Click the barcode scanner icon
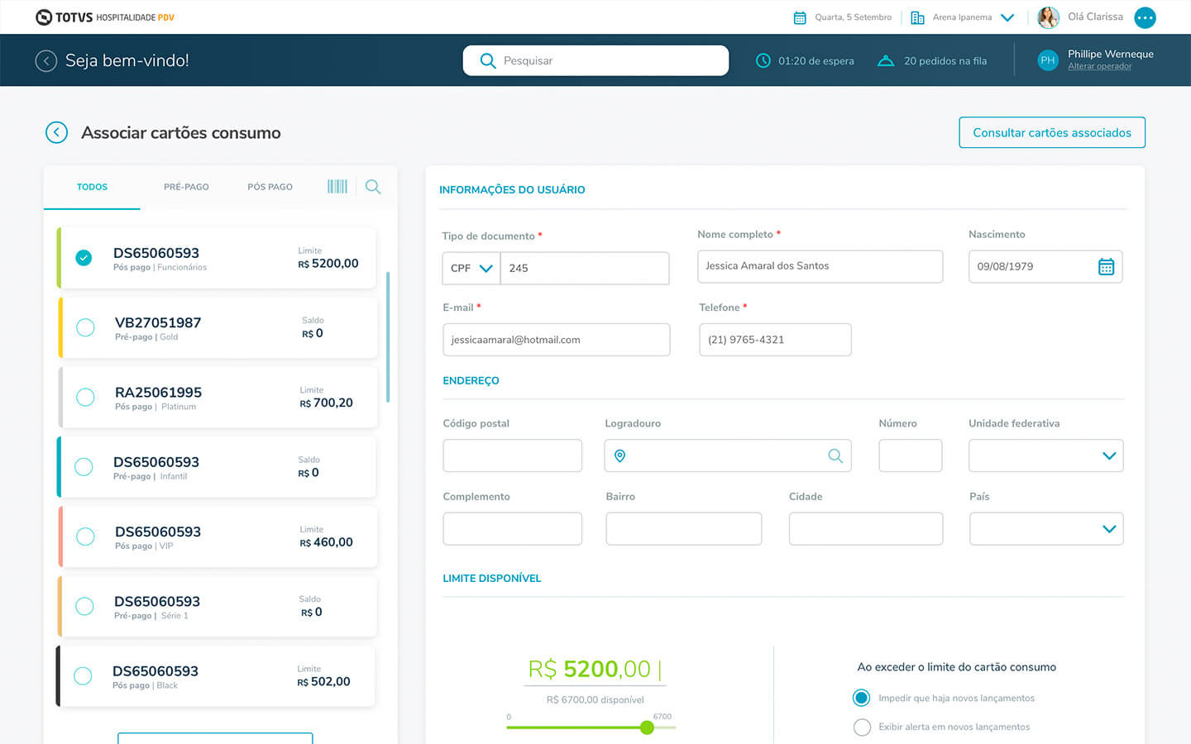The height and width of the screenshot is (744, 1191). tap(337, 187)
